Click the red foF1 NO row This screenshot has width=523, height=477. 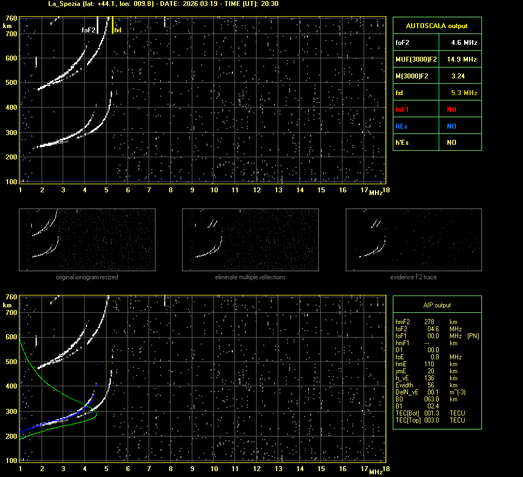coord(437,110)
